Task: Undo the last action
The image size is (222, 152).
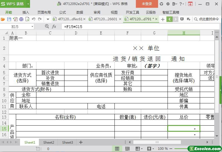Action: pos(34,19)
